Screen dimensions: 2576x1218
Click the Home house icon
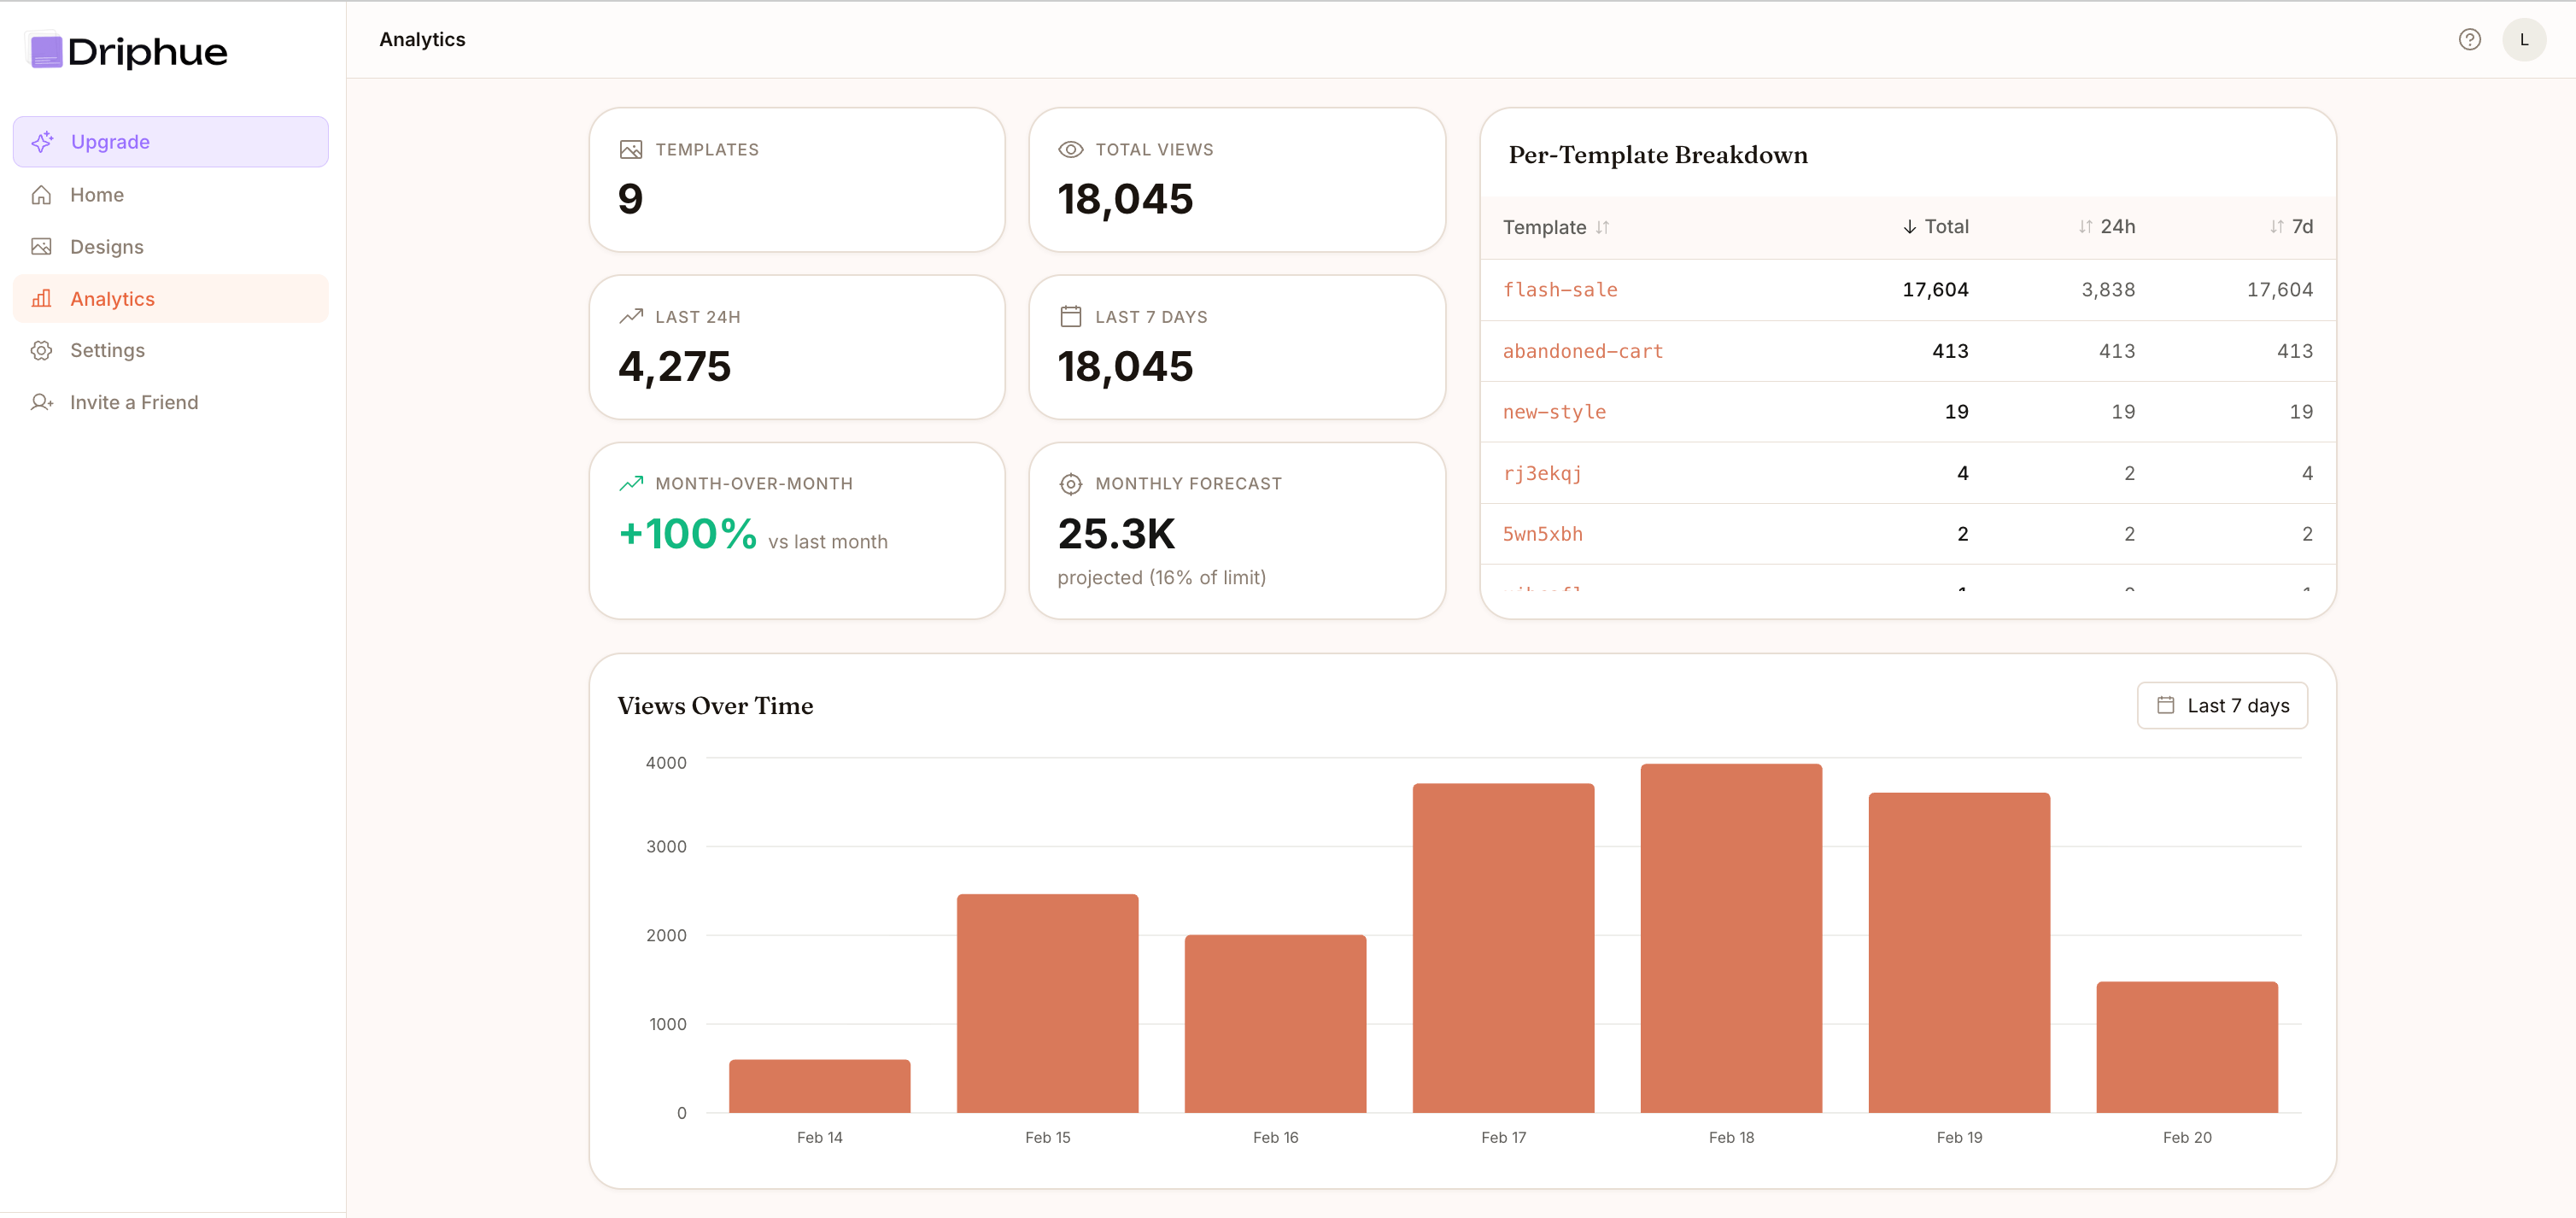(x=41, y=195)
